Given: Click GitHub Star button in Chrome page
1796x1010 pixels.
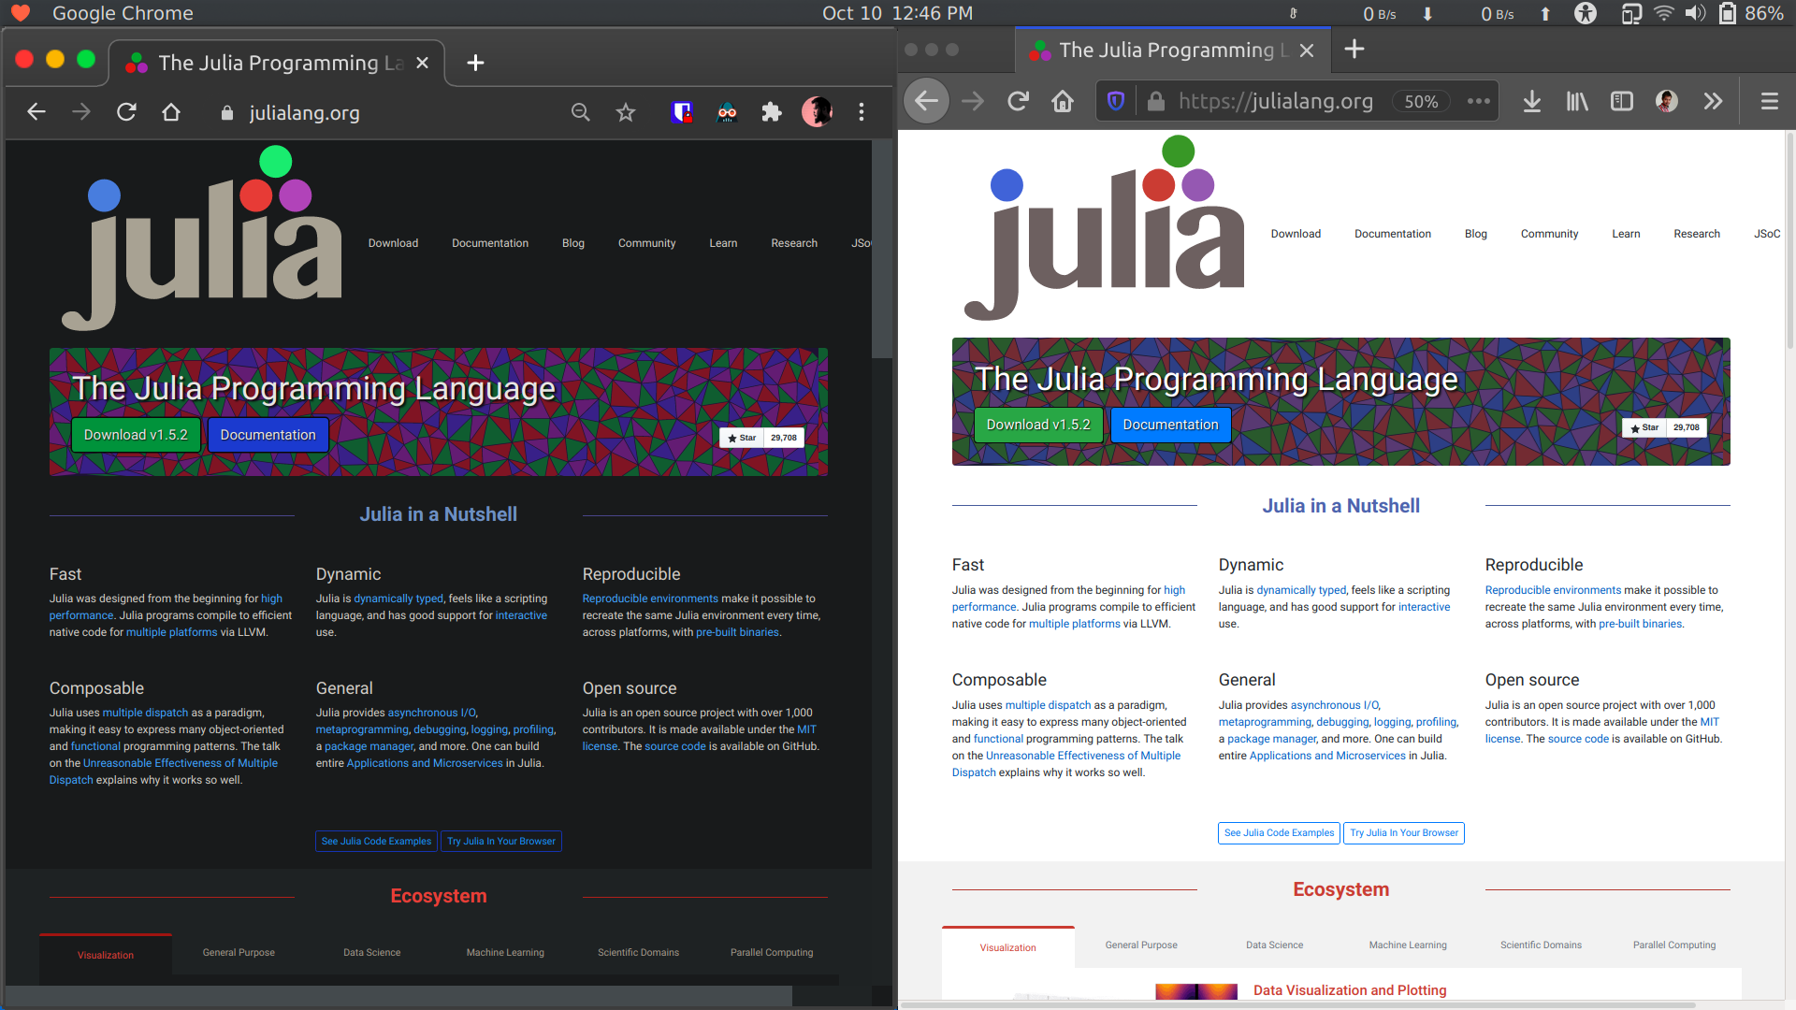Looking at the screenshot, I should (741, 438).
